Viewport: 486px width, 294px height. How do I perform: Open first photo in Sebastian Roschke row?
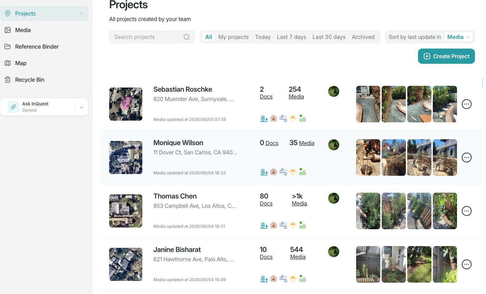(368, 104)
